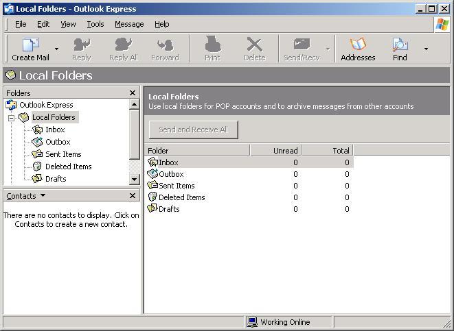Click the Delete toolbar icon
The width and height of the screenshot is (454, 331).
point(255,45)
